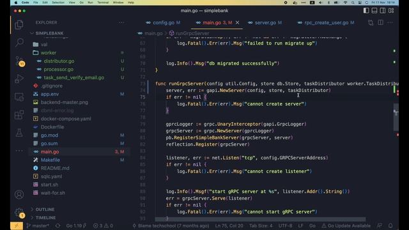Click editor vertical scrollbar thumb
This screenshot has width=409, height=230.
(x=396, y=117)
